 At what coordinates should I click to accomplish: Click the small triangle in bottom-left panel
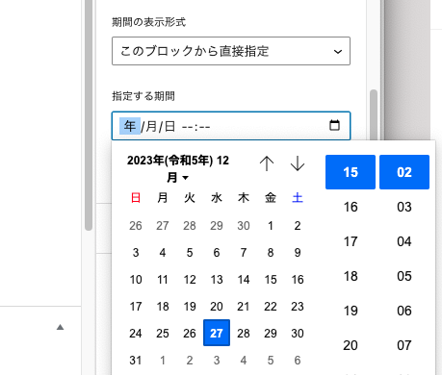pyautogui.click(x=60, y=327)
